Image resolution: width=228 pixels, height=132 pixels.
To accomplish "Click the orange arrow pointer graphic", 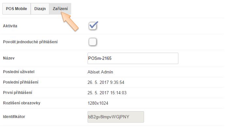I will pyautogui.click(x=71, y=23).
